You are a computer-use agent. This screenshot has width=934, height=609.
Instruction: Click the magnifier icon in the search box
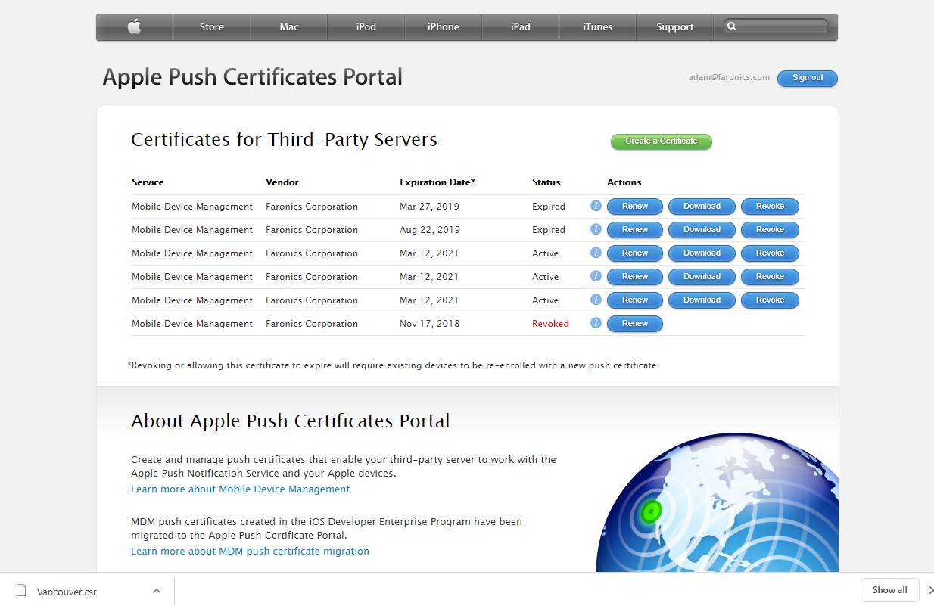pyautogui.click(x=732, y=26)
